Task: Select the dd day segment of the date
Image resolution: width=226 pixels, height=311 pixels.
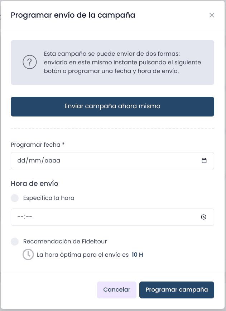Action: (21, 160)
